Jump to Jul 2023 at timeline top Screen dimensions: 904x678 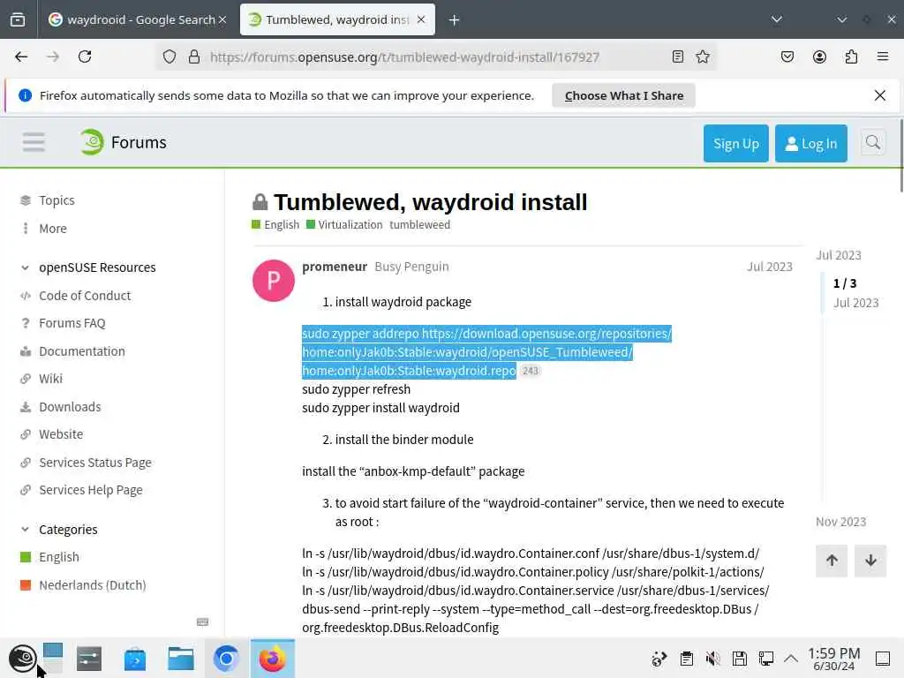pos(839,255)
